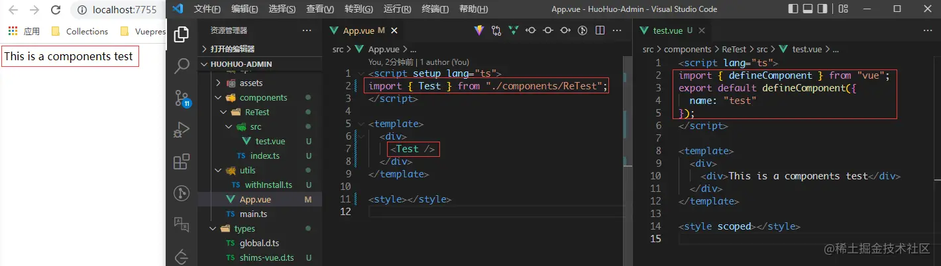Viewport: 941px width, 266px height.
Task: Collapse the HUOHUO-ADMIN project section
Action: 260,64
